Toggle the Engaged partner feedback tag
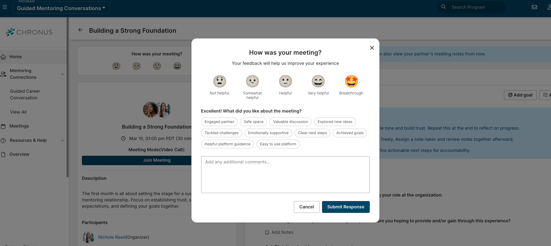Viewport: 551px width, 246px height. coord(219,122)
